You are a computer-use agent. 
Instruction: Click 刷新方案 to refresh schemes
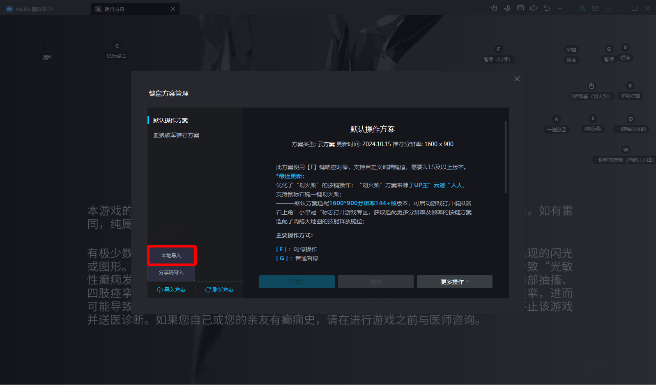[219, 290]
